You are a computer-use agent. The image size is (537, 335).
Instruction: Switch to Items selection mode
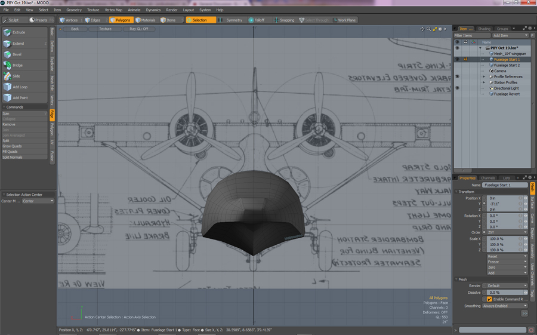coord(172,20)
